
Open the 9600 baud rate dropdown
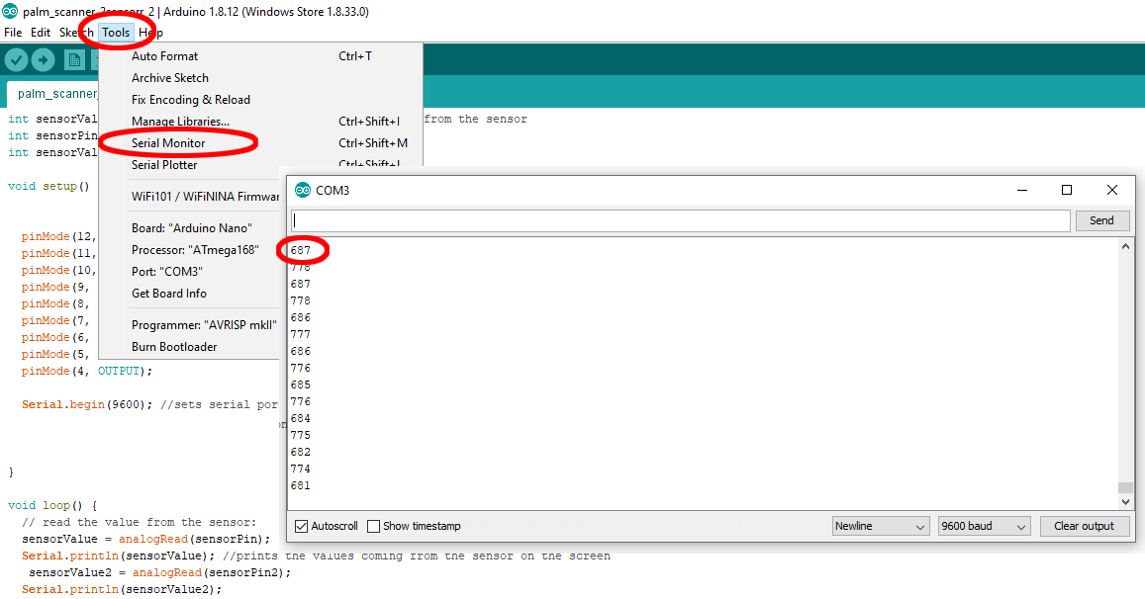[983, 525]
